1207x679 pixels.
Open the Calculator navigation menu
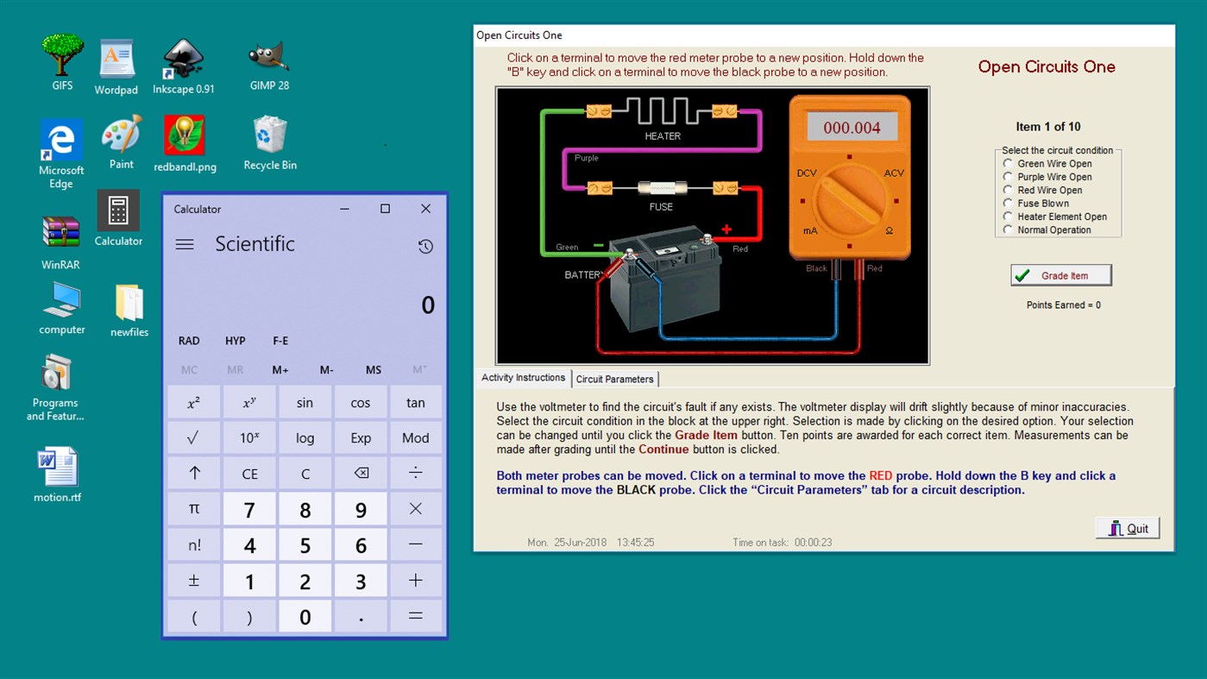click(x=185, y=243)
